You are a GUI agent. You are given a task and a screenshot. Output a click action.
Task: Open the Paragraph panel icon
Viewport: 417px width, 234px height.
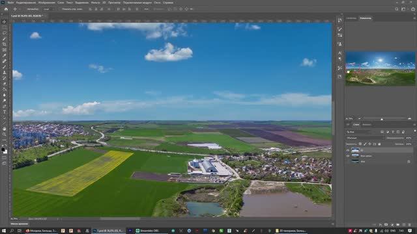pos(339,59)
